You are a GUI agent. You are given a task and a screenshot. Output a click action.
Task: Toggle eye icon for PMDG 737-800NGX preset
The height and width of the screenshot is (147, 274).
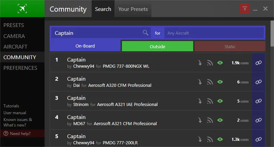click(220, 63)
